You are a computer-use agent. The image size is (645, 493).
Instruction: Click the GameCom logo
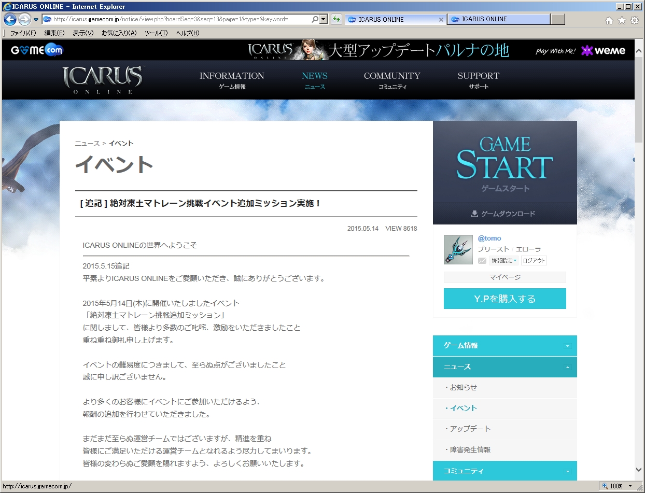[x=37, y=50]
